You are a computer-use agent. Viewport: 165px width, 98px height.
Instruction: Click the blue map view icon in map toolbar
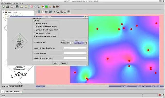click(x=39, y=12)
